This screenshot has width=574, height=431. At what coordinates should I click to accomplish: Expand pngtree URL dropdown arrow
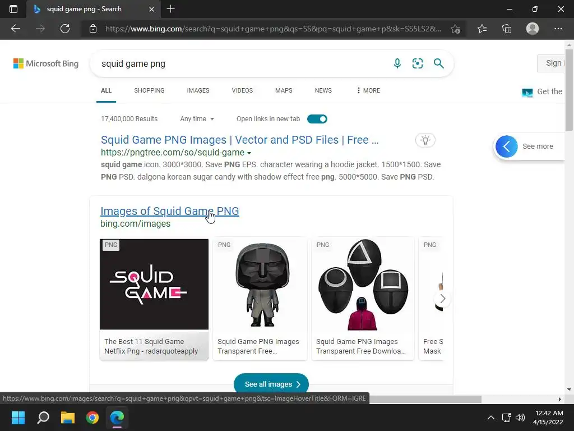pos(249,153)
